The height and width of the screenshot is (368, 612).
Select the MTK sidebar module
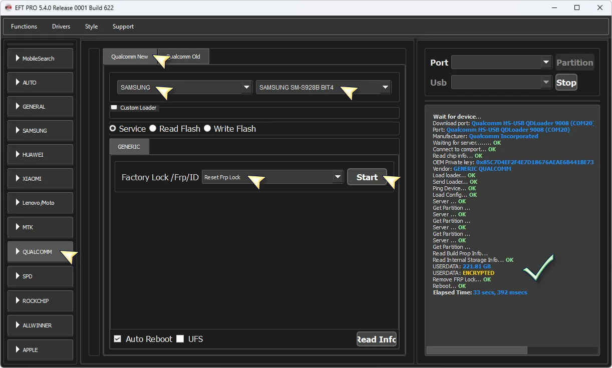pyautogui.click(x=40, y=227)
